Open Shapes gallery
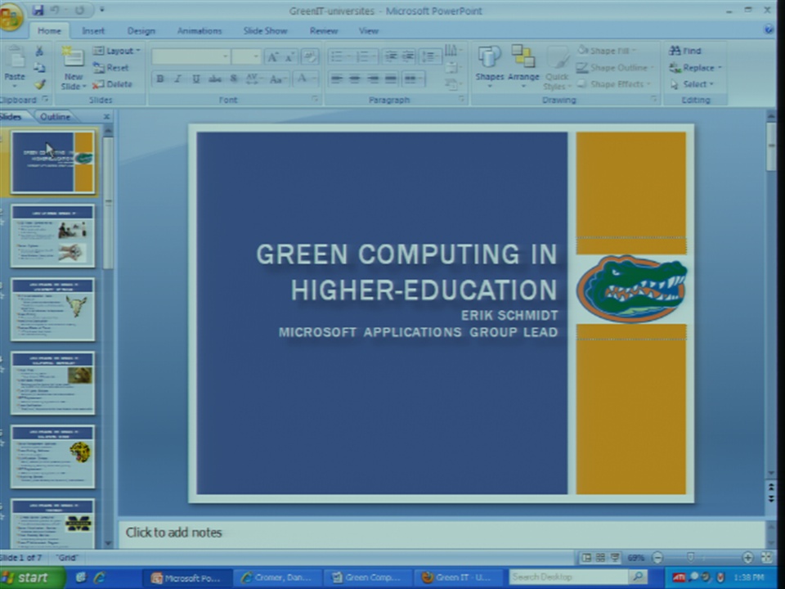This screenshot has height=589, width=785. [490, 68]
